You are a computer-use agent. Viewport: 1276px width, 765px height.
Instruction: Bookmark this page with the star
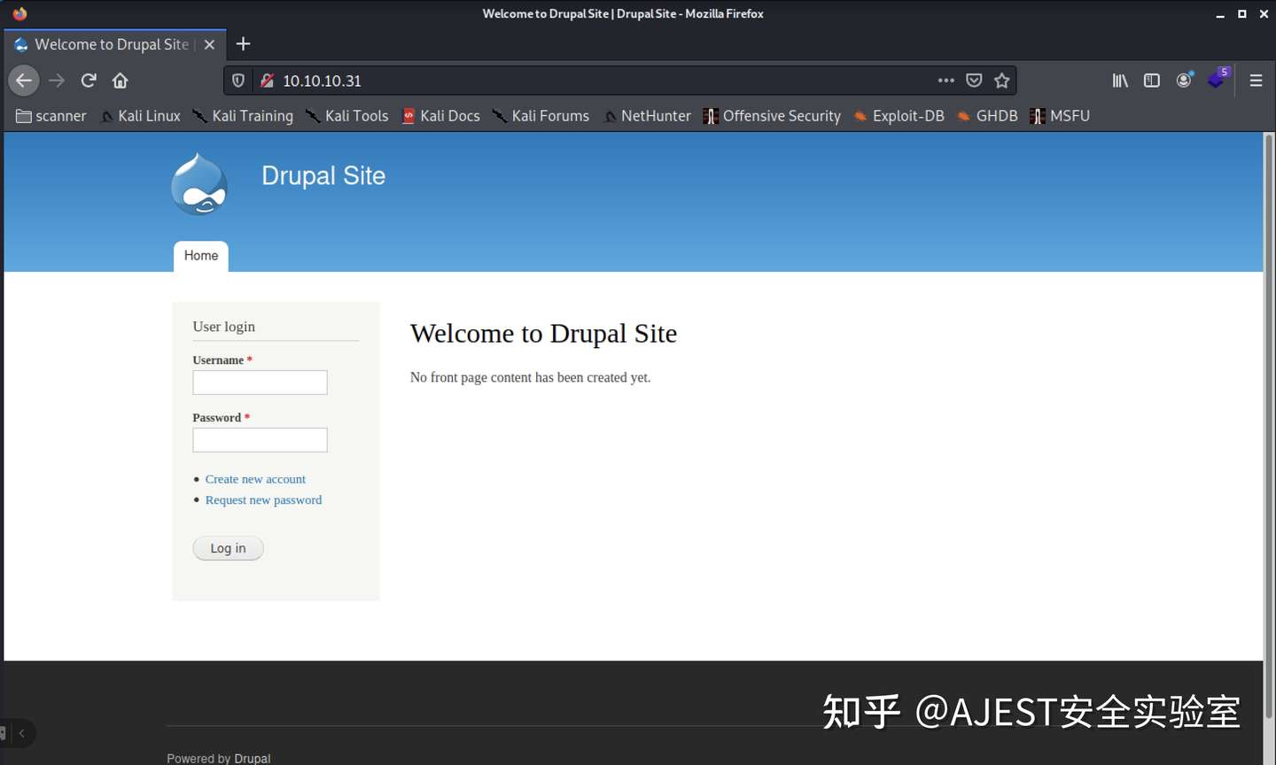point(1002,81)
